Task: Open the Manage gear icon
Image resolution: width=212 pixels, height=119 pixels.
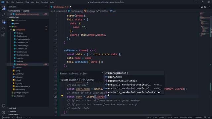Action: point(3,112)
